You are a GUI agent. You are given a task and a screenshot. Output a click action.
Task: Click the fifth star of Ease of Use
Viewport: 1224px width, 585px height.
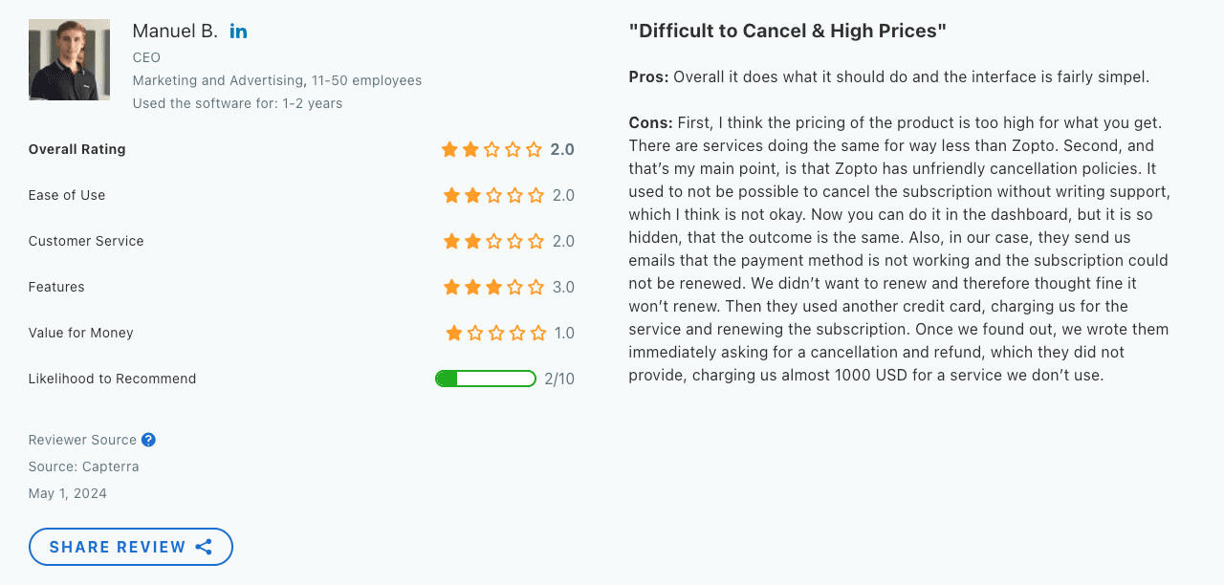point(535,195)
